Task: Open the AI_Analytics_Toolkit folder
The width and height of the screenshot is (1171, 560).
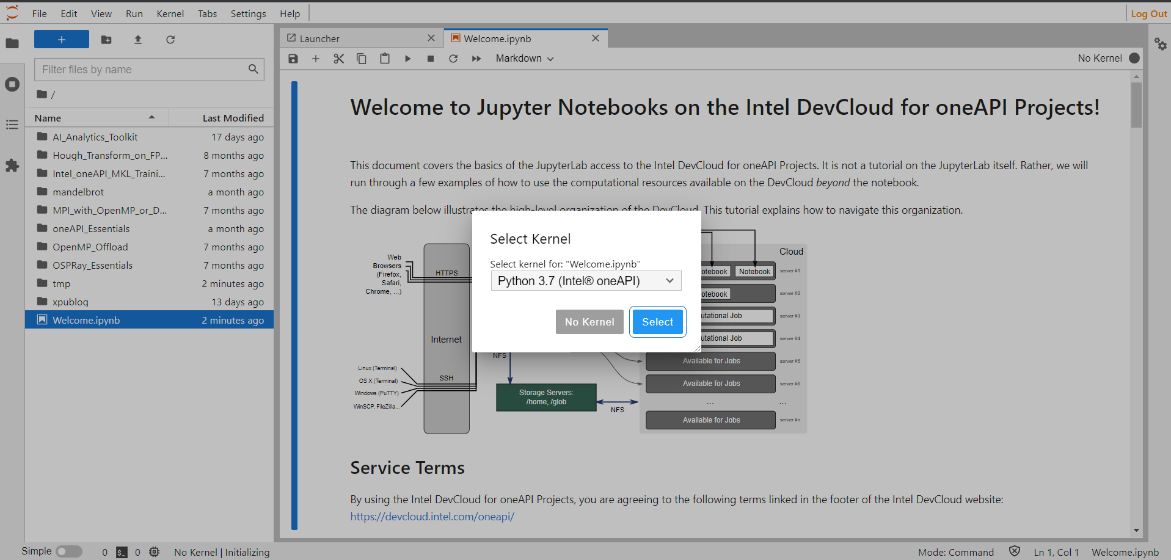Action: click(149, 137)
